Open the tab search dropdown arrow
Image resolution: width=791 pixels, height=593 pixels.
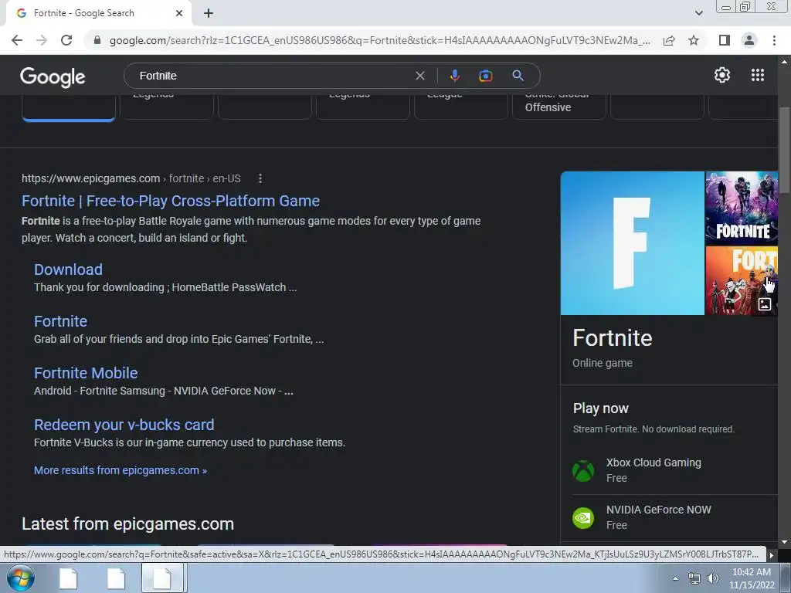coord(698,13)
